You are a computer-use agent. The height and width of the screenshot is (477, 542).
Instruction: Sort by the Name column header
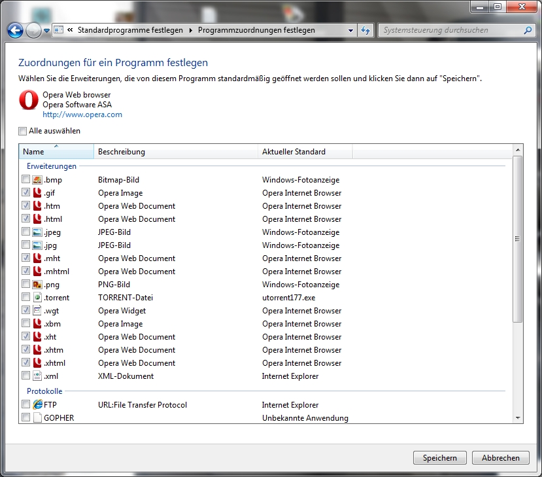coord(56,152)
